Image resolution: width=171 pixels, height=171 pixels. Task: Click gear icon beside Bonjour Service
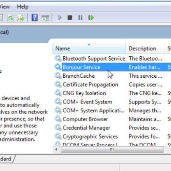58,67
